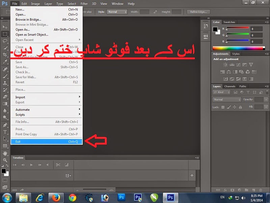This screenshot has width=270, height=203.
Task: Open the Filter menu
Action: [x=84, y=4]
